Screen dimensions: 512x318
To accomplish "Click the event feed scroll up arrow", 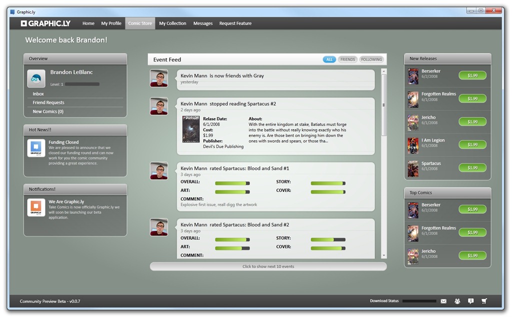I will (x=384, y=71).
